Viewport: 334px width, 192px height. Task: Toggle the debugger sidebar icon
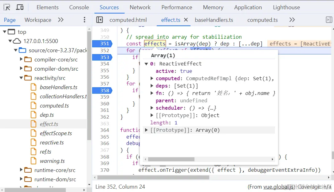tap(329, 20)
